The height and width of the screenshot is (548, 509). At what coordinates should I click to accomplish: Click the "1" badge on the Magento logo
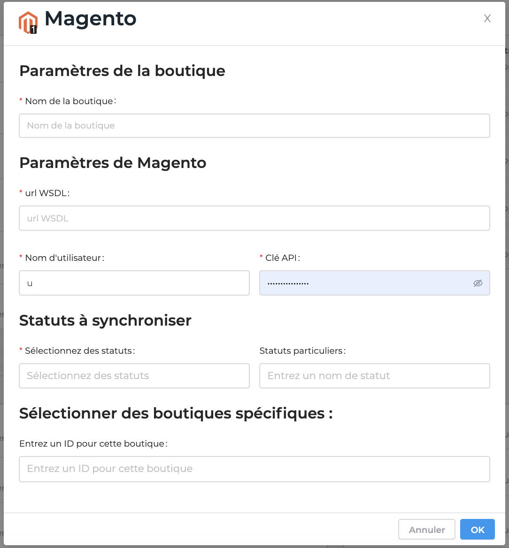[33, 30]
